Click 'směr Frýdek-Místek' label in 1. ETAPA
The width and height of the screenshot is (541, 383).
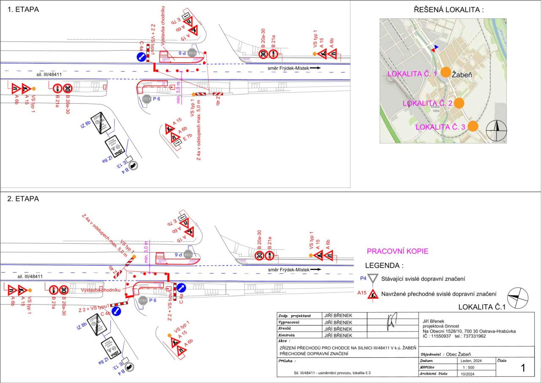coord(289,68)
